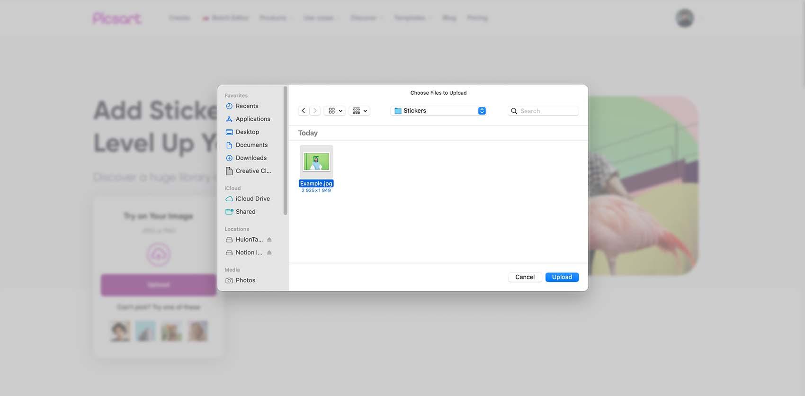This screenshot has height=396, width=805.
Task: Open the Documents sidebar item
Action: 251,145
